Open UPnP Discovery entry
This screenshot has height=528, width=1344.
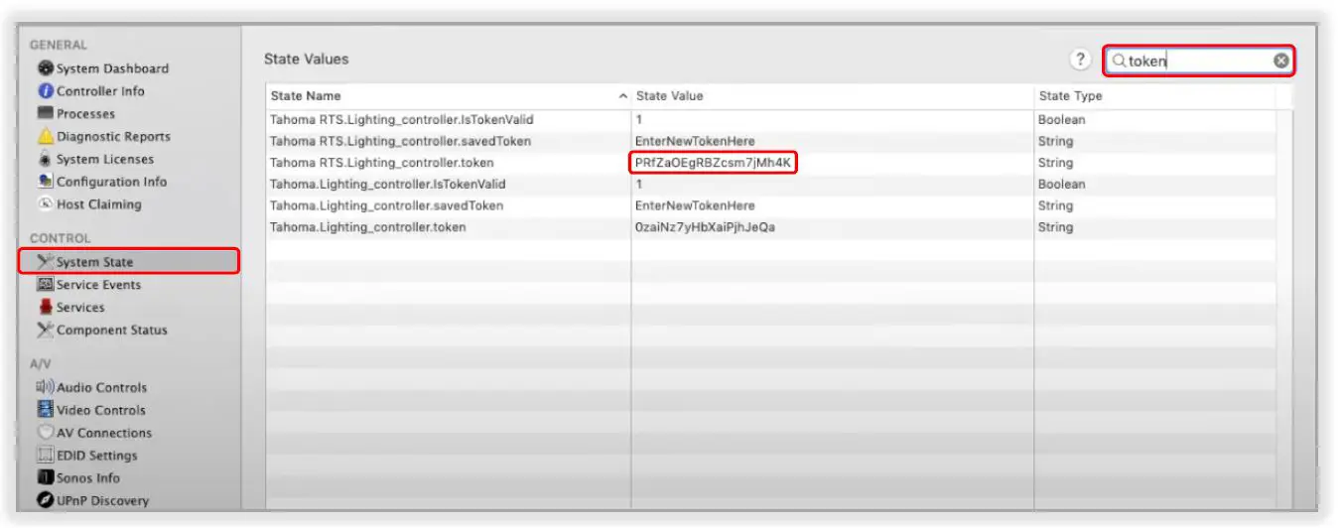point(102,501)
